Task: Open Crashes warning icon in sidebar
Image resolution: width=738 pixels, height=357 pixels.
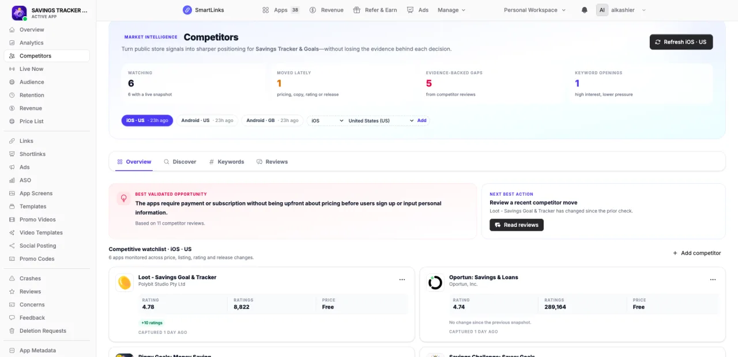Action: pyautogui.click(x=13, y=278)
